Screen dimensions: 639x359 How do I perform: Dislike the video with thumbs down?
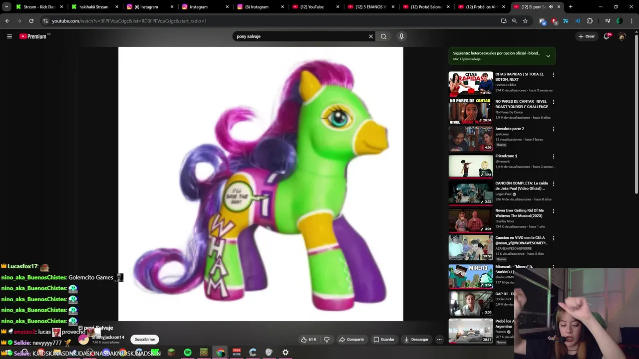pos(327,340)
